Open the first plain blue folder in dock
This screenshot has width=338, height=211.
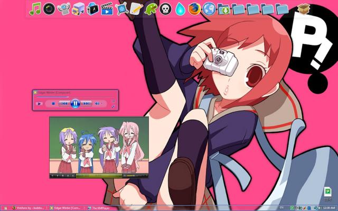pos(238,9)
